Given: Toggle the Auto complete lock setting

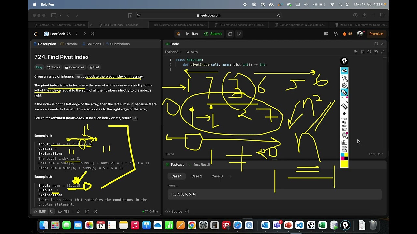Looking at the screenshot, I should point(192,52).
